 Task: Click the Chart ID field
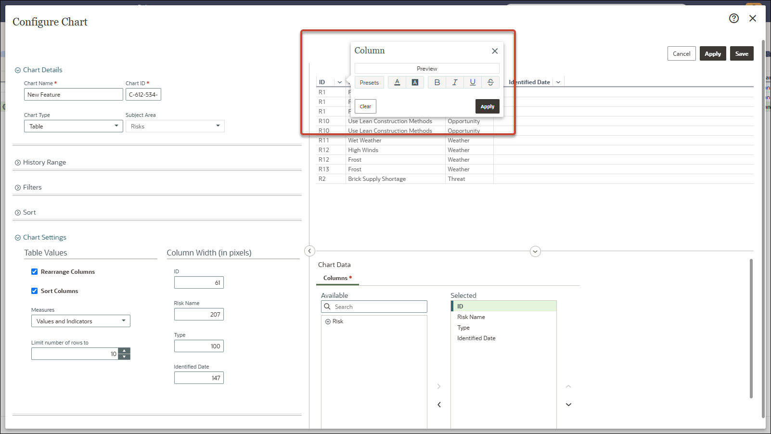pos(143,94)
